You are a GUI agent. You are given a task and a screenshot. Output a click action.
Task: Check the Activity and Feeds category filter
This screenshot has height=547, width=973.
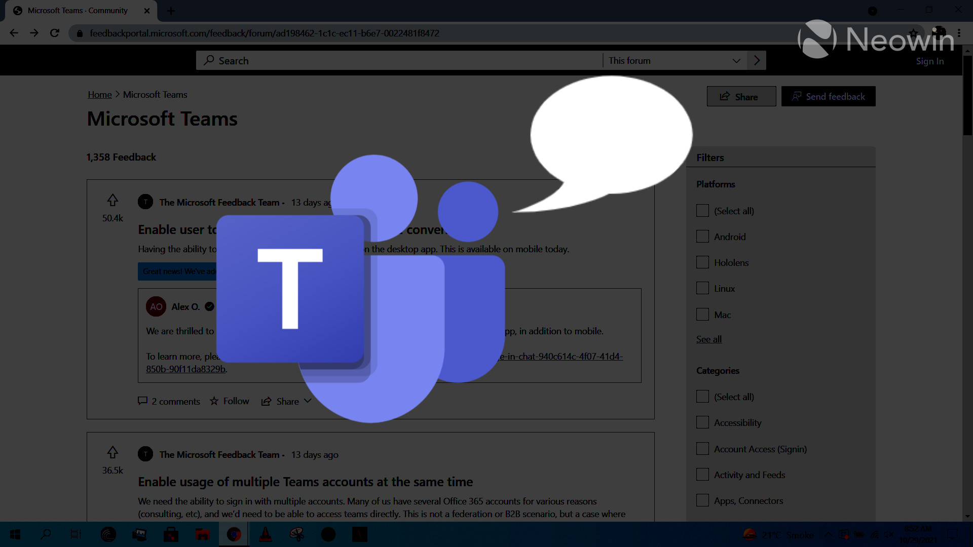[702, 474]
